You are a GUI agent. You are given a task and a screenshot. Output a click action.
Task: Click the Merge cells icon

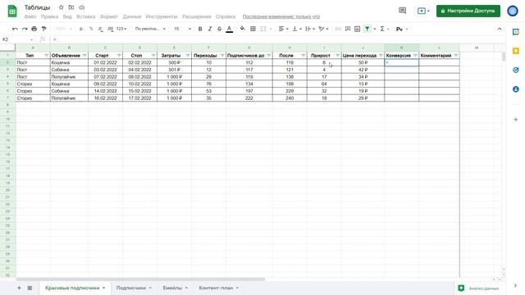tap(263, 29)
